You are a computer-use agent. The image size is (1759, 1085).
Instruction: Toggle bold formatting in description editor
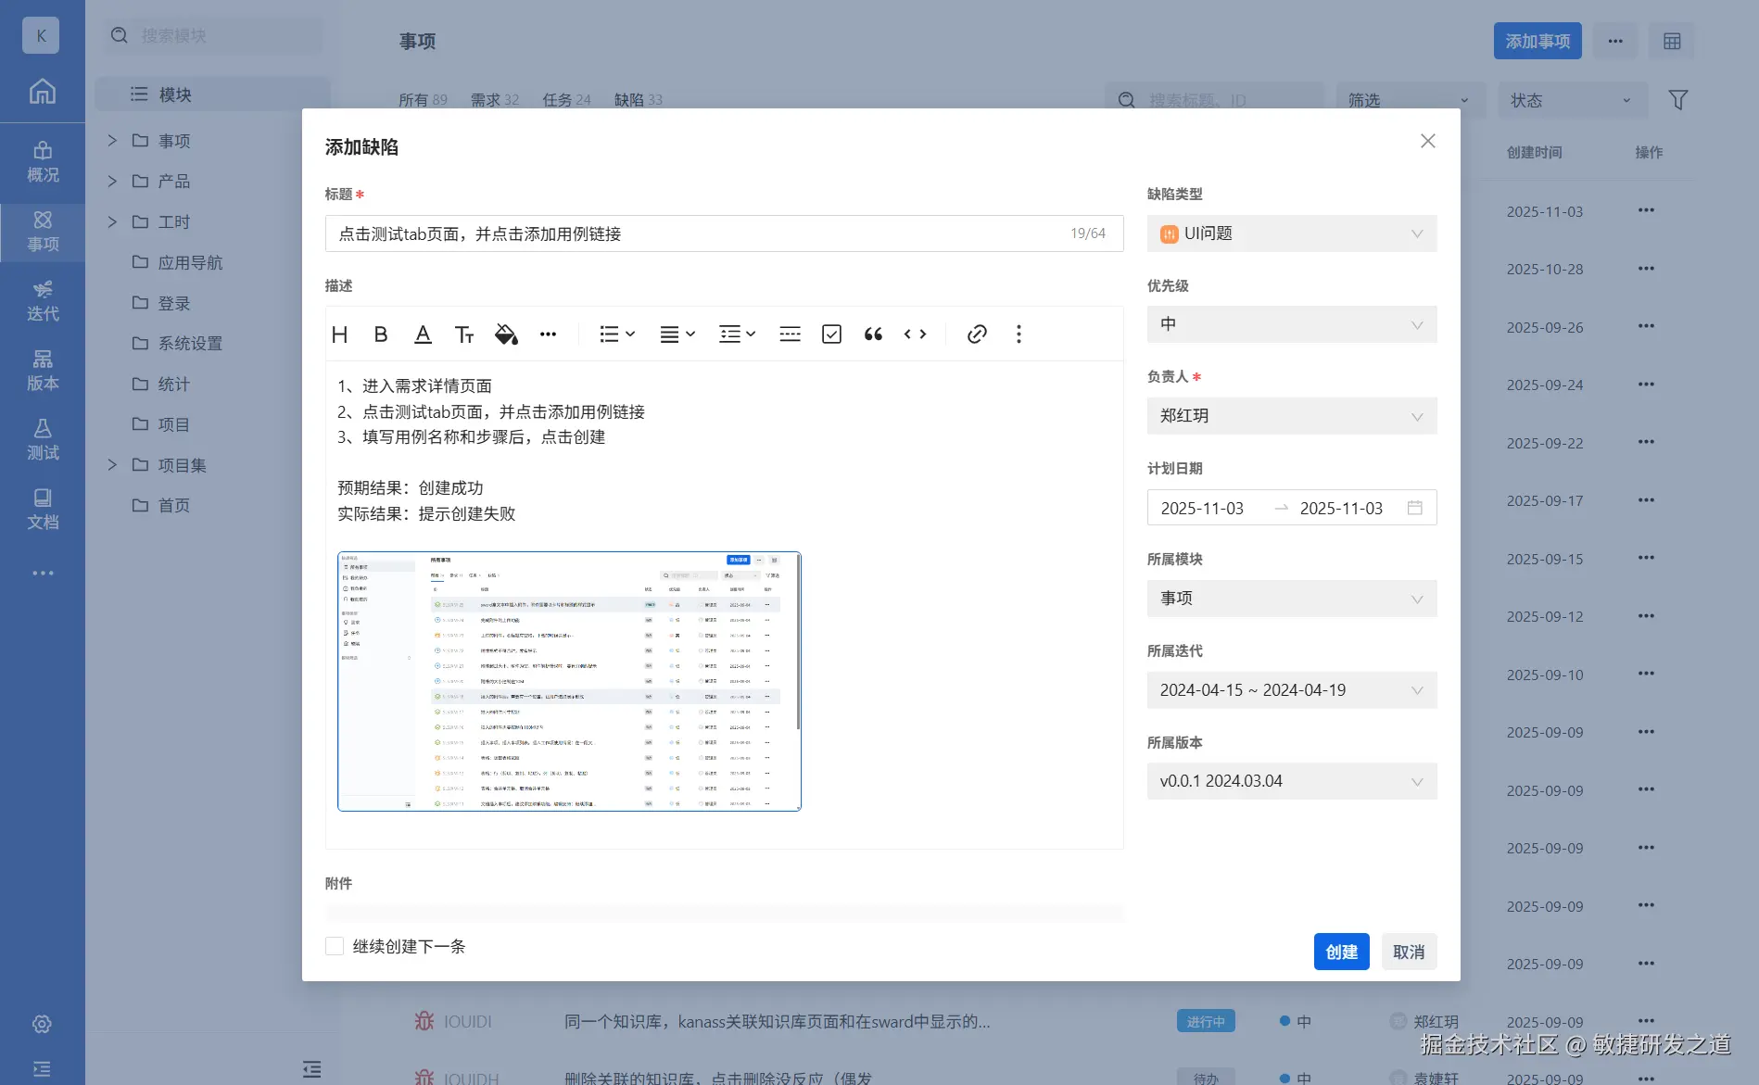pyautogui.click(x=381, y=334)
